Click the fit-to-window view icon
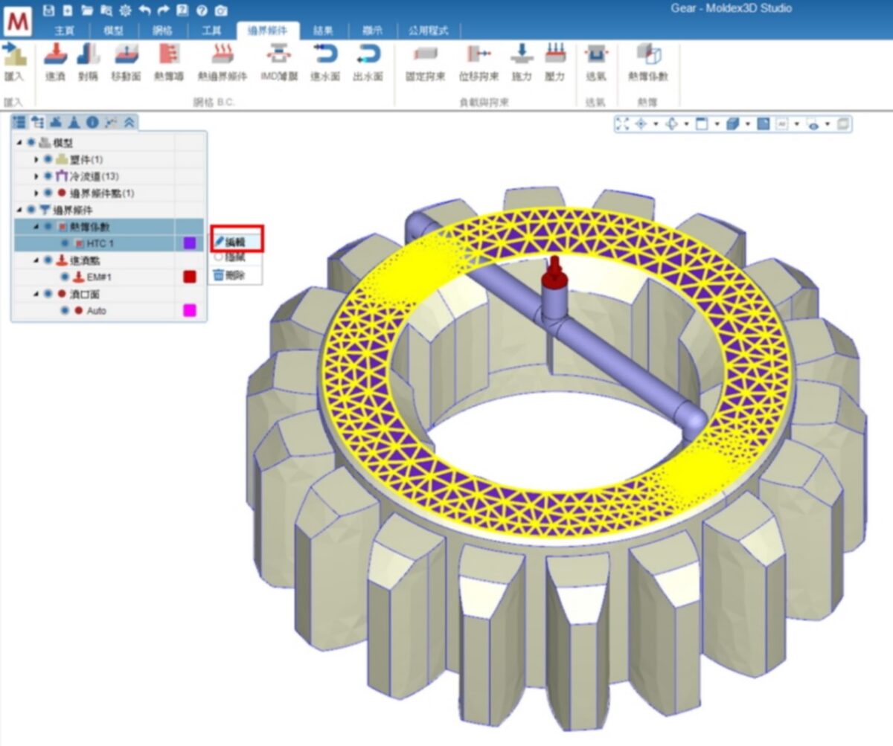This screenshot has height=746, width=893. tap(623, 124)
